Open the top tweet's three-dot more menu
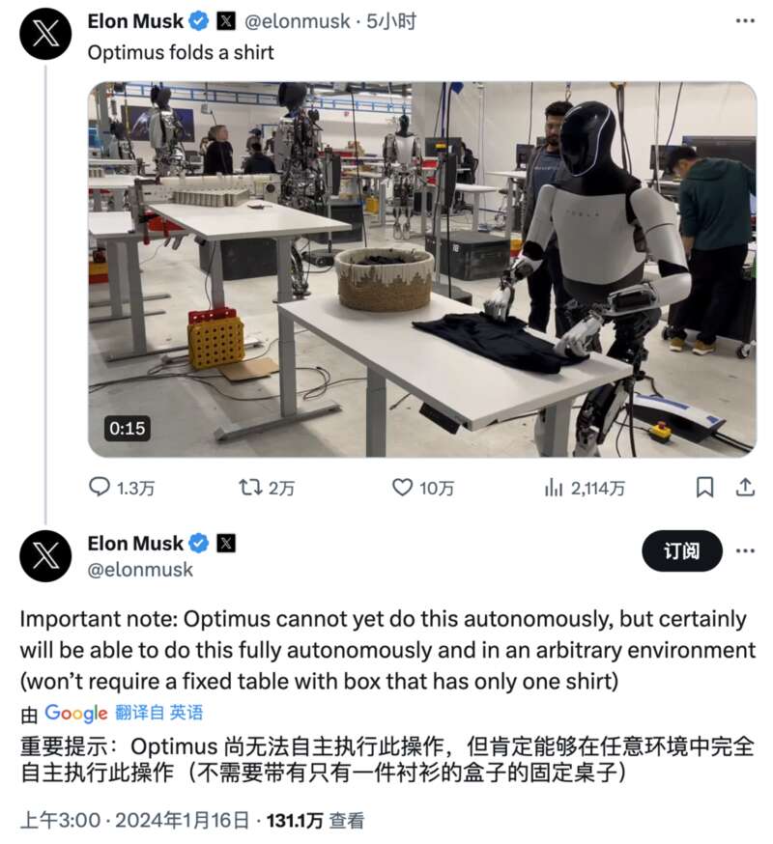Image resolution: width=773 pixels, height=844 pixels. point(745,21)
